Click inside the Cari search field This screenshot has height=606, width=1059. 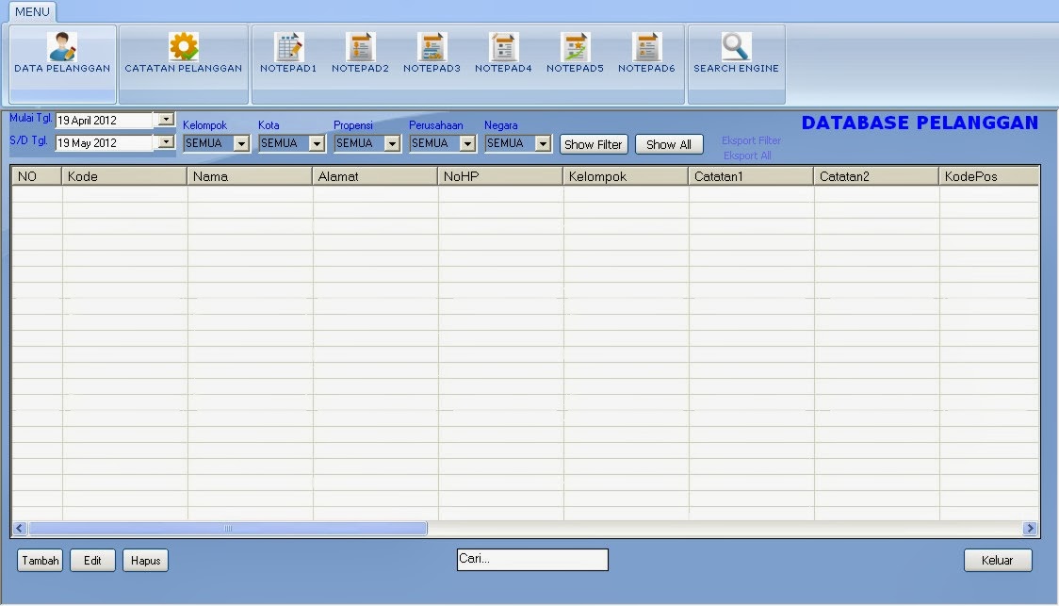click(532, 559)
